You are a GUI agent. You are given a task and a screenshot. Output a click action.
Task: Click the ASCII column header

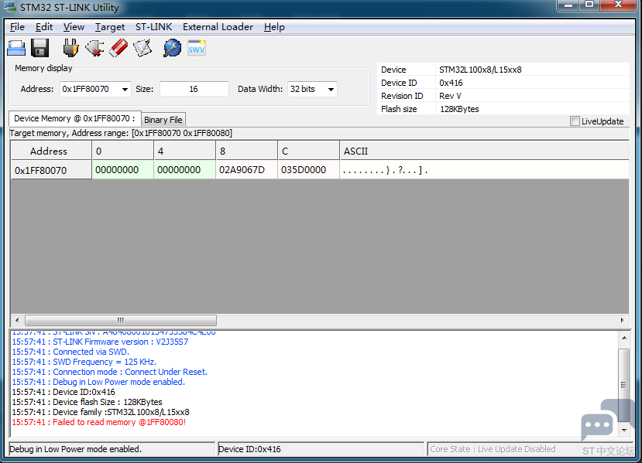click(x=484, y=151)
